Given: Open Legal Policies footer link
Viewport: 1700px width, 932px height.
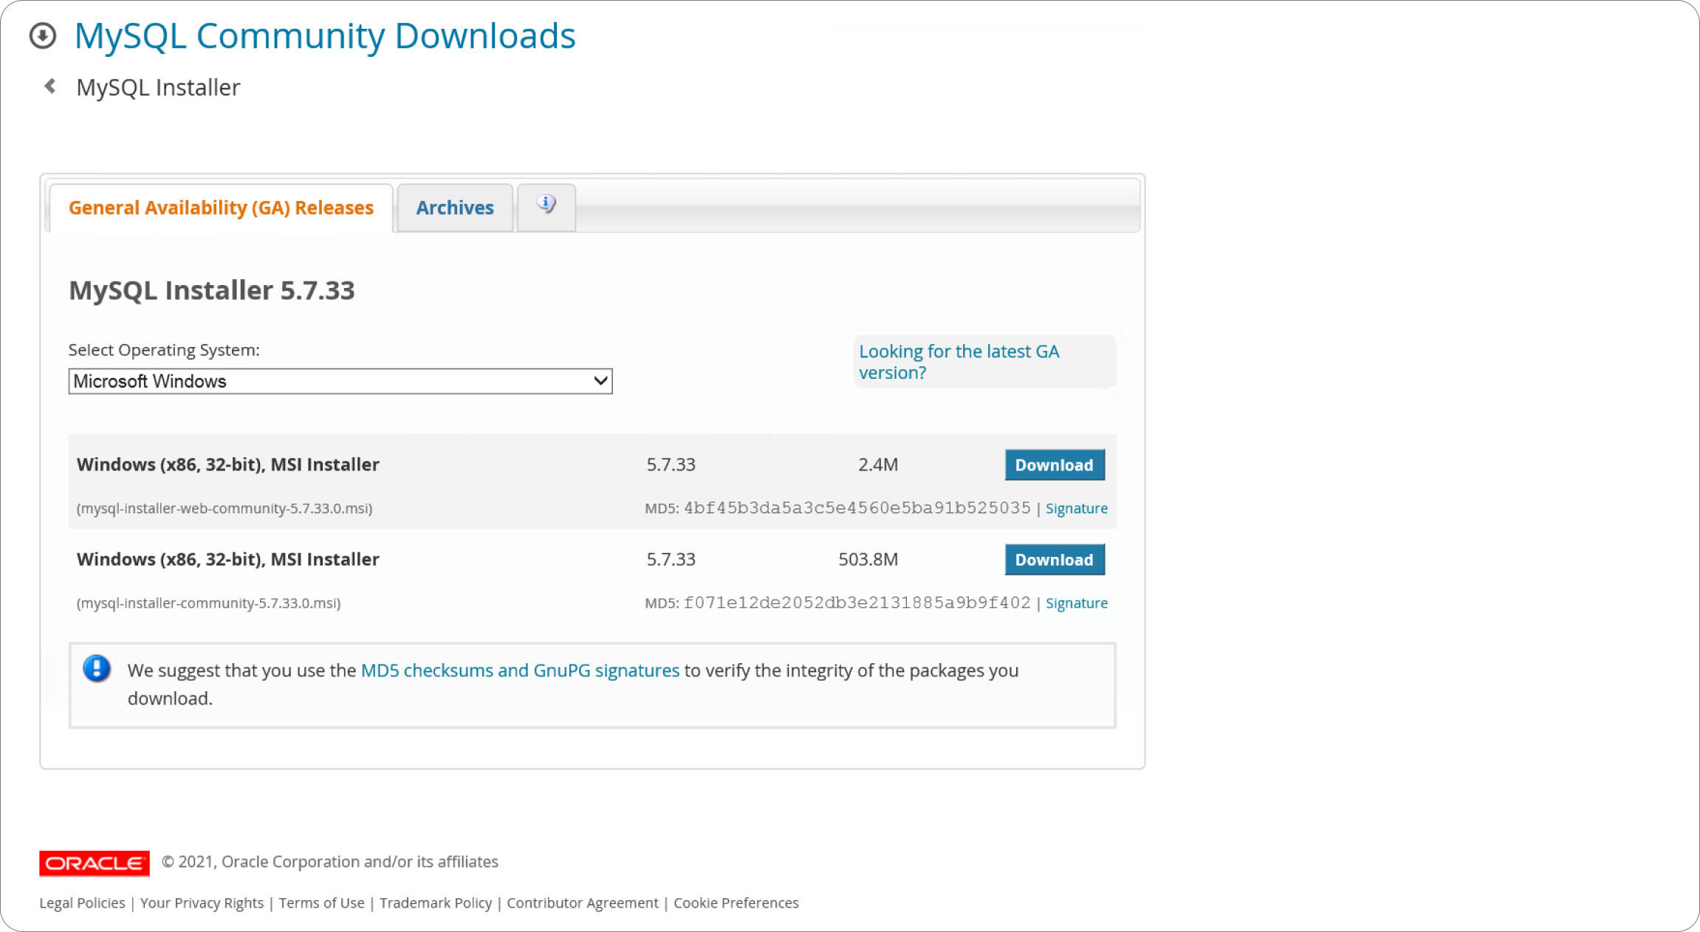Looking at the screenshot, I should pos(82,902).
